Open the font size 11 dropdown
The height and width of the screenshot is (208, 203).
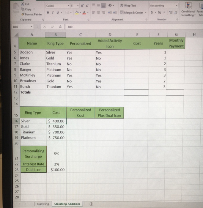(78, 6)
